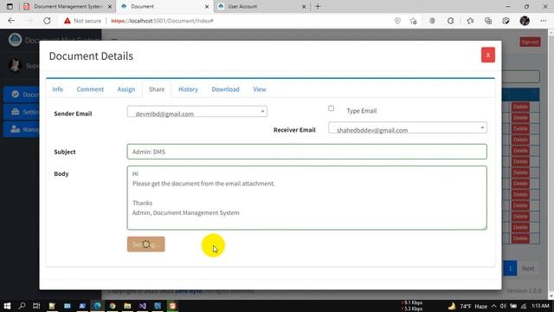Close the Document browser tab
The width and height of the screenshot is (554, 312).
(207, 6)
